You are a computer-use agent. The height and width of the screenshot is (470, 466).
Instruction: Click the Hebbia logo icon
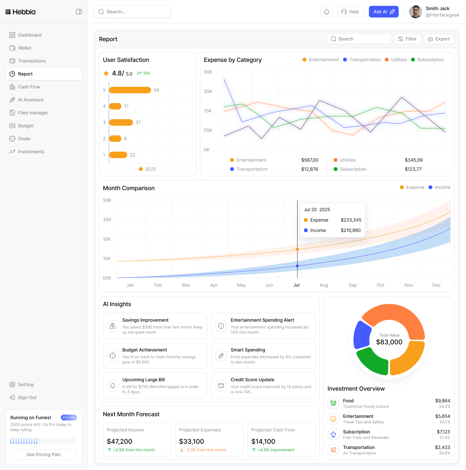tap(8, 12)
